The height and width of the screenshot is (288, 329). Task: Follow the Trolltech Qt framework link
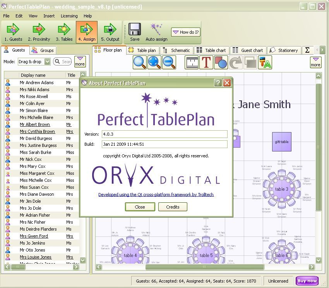tap(156, 194)
